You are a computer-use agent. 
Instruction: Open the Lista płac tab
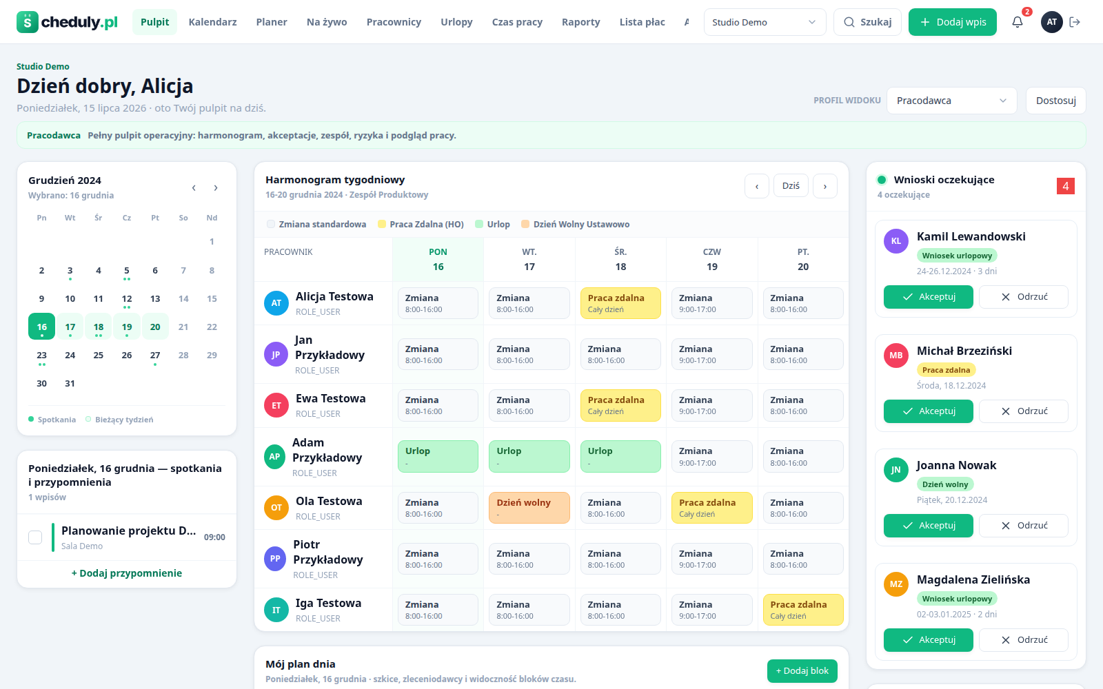point(642,22)
